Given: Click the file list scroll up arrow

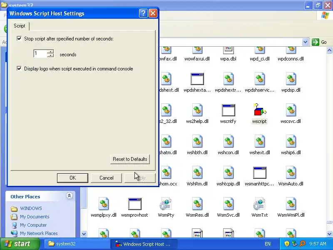Looking at the screenshot, I should [329, 50].
